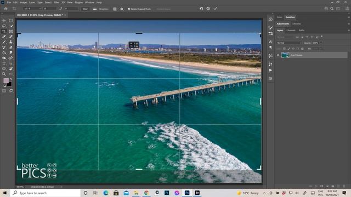Open the aspect ratio preset dropdown
Screen dimensions: 351x197
click(x=32, y=9)
